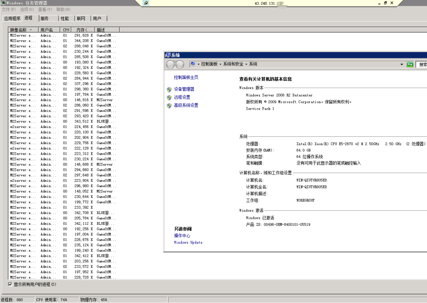Click the shield icon beside 高级系统设置

coord(169,105)
